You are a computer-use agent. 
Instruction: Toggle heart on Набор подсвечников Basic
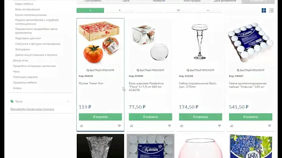coord(219,126)
